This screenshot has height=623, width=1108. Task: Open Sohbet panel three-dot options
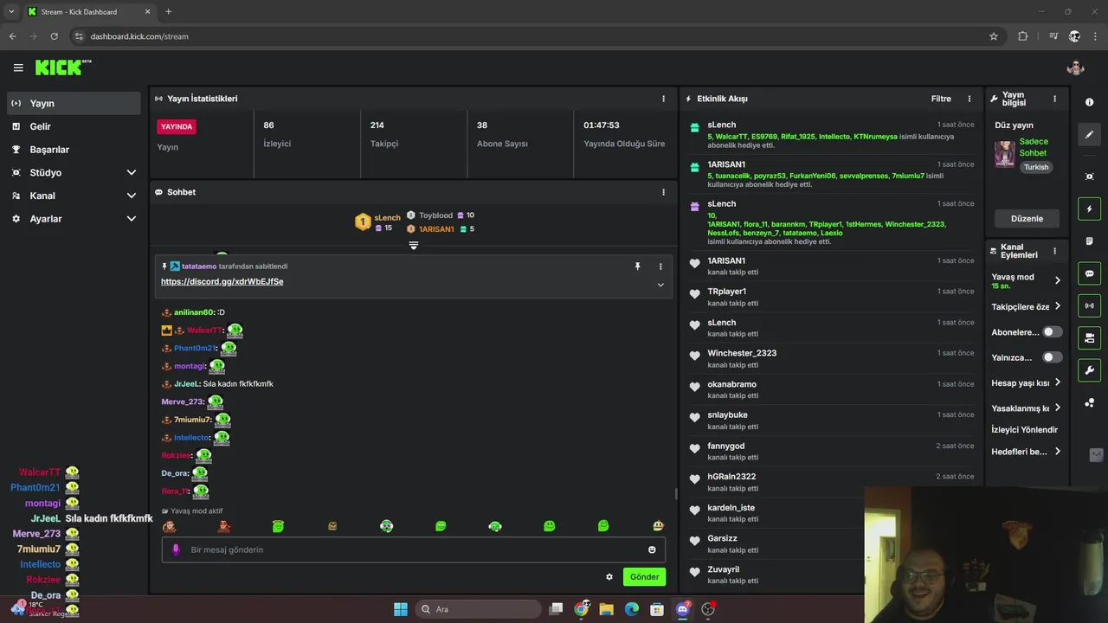[664, 192]
